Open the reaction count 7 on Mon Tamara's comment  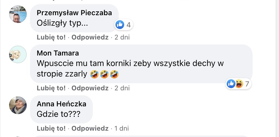[247, 83]
